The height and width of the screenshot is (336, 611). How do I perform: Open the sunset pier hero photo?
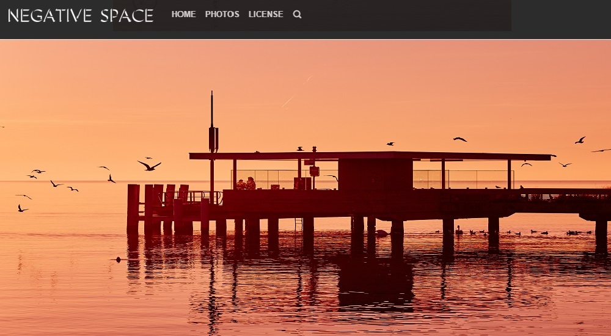(305, 188)
